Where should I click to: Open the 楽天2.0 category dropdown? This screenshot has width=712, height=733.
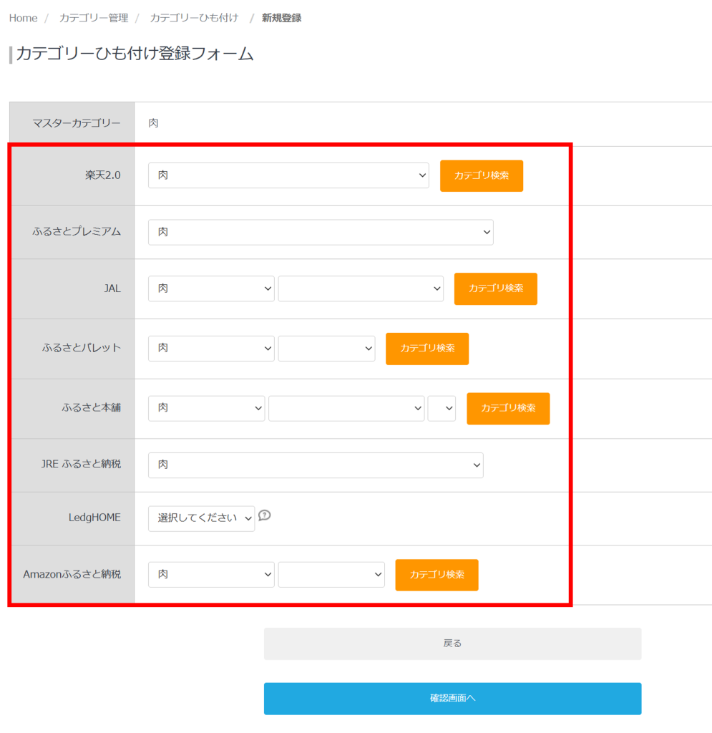pos(288,175)
